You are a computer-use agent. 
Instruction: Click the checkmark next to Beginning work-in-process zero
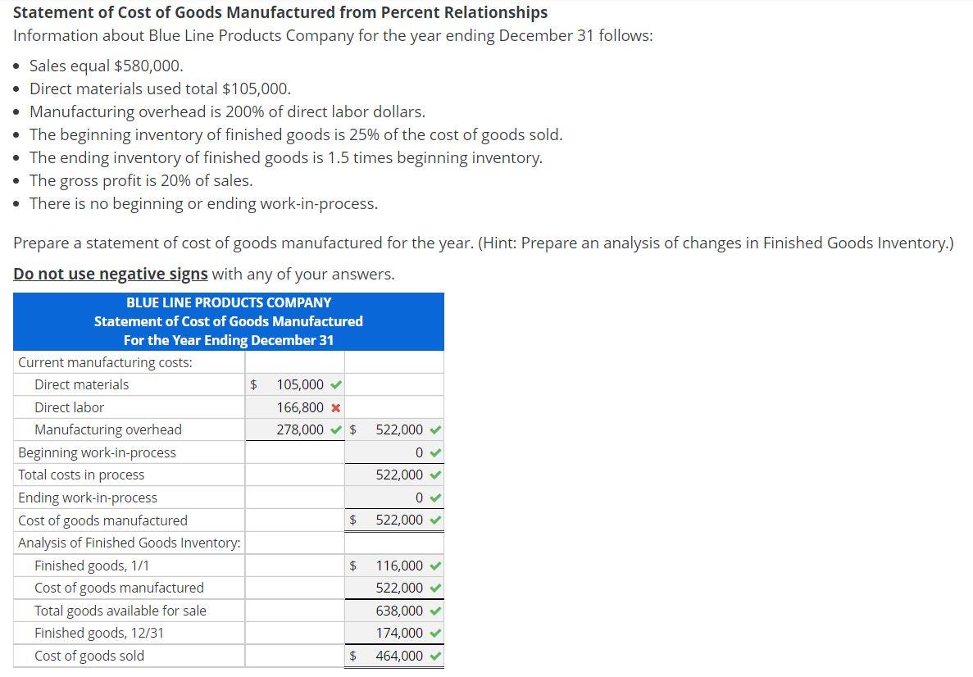(434, 452)
